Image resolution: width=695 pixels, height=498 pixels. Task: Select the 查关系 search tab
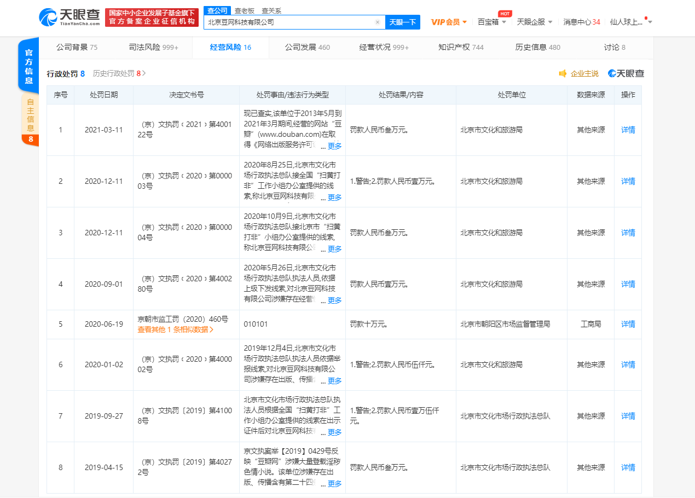(271, 10)
